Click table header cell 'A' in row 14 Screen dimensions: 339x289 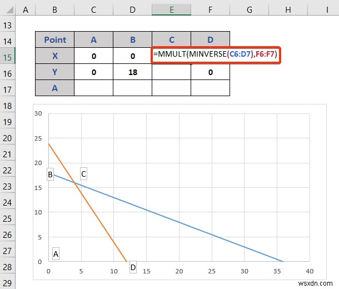tap(93, 39)
